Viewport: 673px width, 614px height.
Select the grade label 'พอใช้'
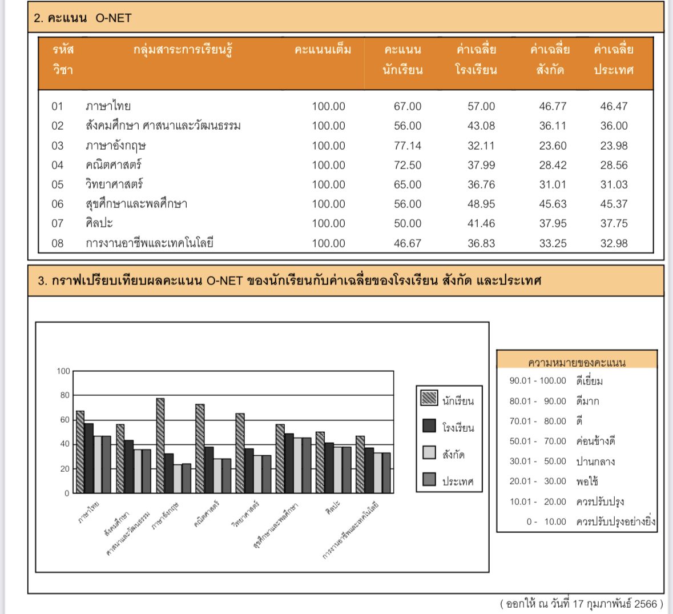coord(587,481)
